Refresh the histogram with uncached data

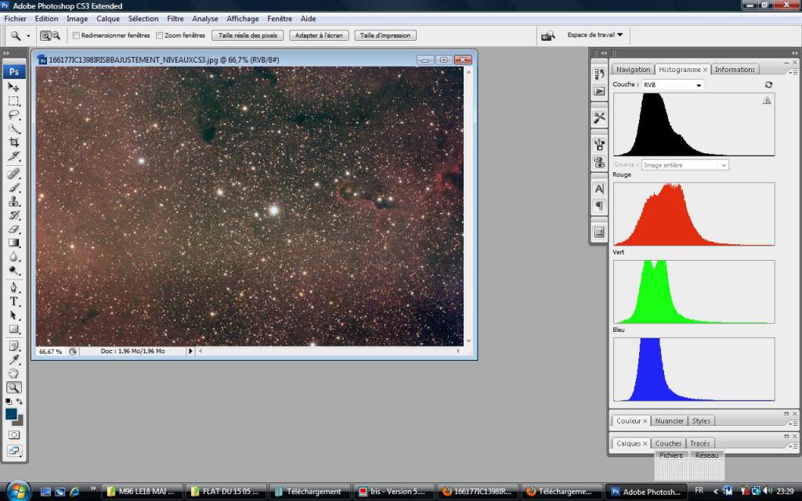[x=768, y=85]
